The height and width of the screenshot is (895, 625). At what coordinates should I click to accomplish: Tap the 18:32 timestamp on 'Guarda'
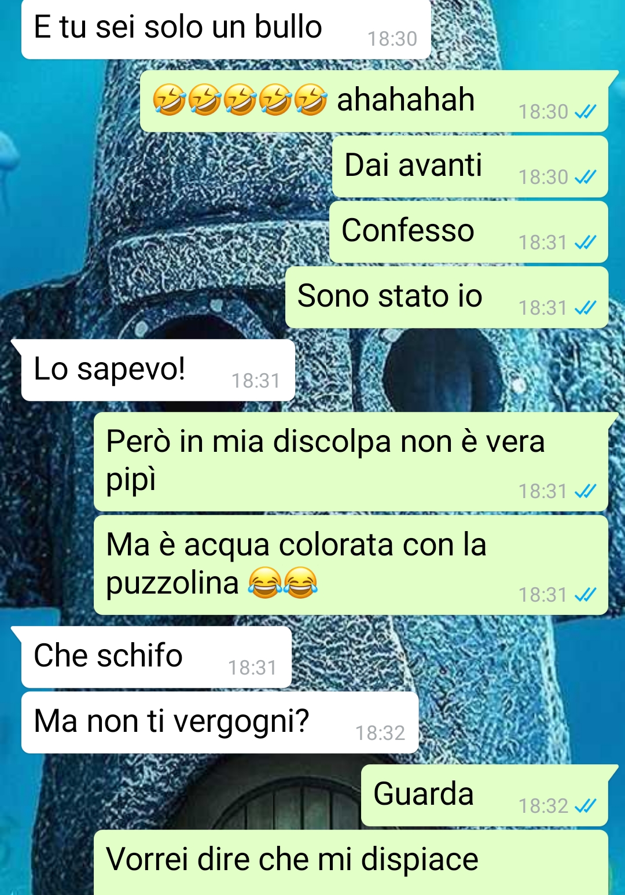click(543, 806)
